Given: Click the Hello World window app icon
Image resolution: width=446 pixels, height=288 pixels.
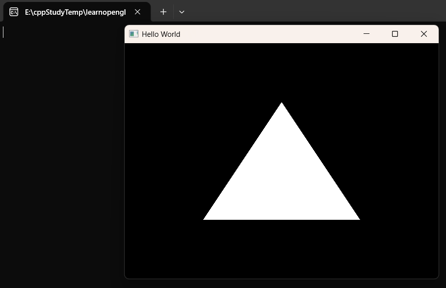Looking at the screenshot, I should click(133, 34).
